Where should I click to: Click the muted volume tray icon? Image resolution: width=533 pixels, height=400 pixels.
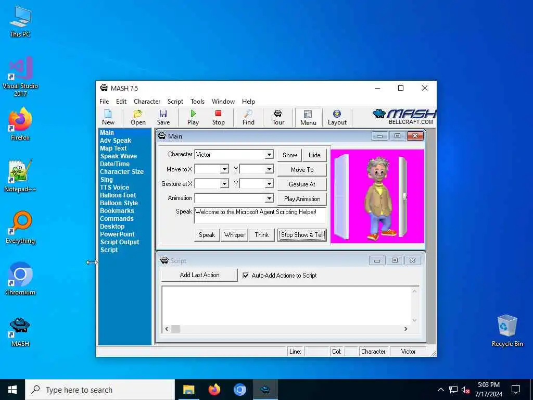pos(465,390)
